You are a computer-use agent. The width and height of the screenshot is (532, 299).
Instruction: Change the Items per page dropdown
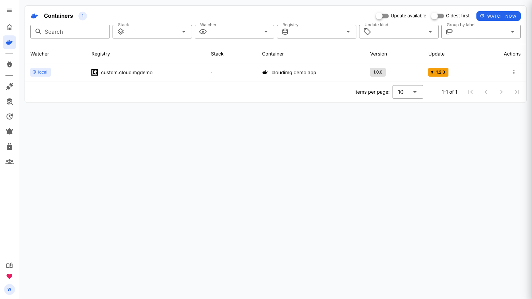[408, 92]
